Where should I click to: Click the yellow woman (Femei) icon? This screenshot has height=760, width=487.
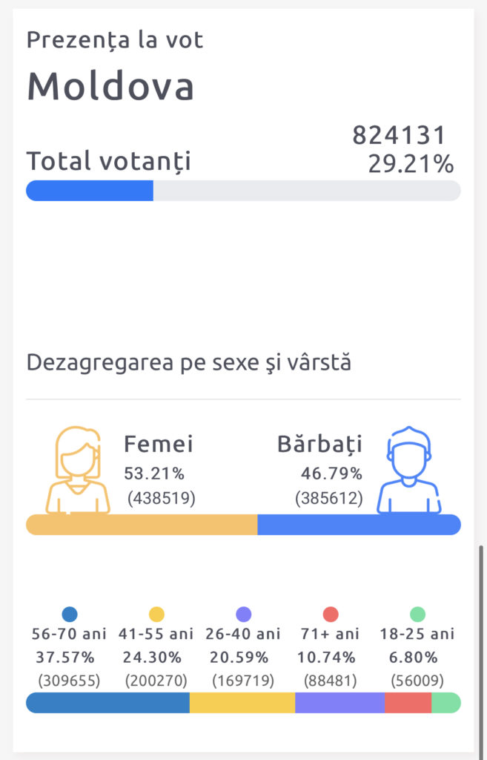point(78,470)
